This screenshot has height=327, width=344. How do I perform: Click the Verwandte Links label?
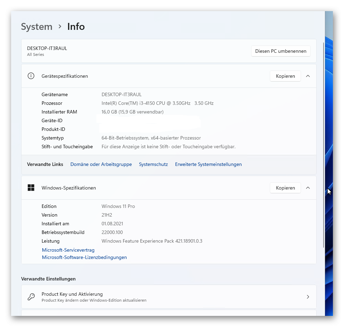click(45, 164)
